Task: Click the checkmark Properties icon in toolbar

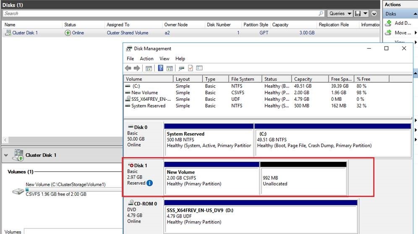Action: (190, 68)
